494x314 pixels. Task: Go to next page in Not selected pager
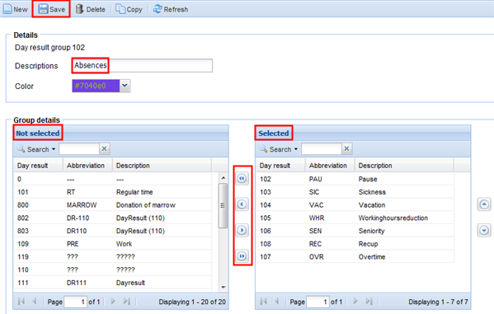click(x=113, y=302)
